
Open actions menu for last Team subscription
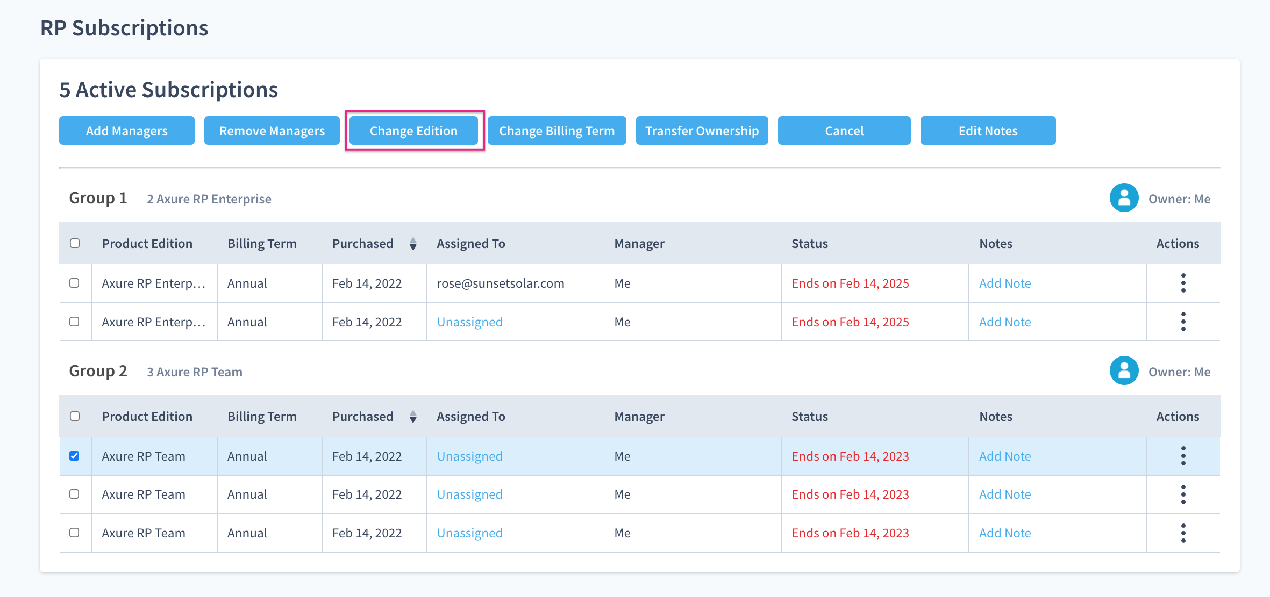1183,533
